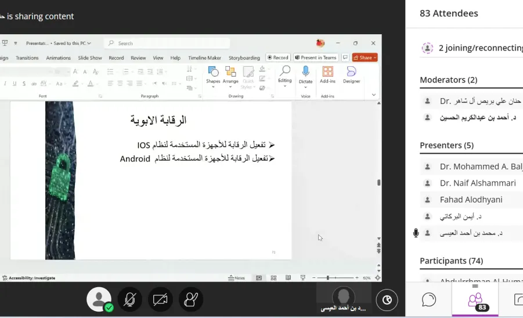Open the Arrange menu icon
Viewport: 523px width, 318px height.
click(x=230, y=77)
